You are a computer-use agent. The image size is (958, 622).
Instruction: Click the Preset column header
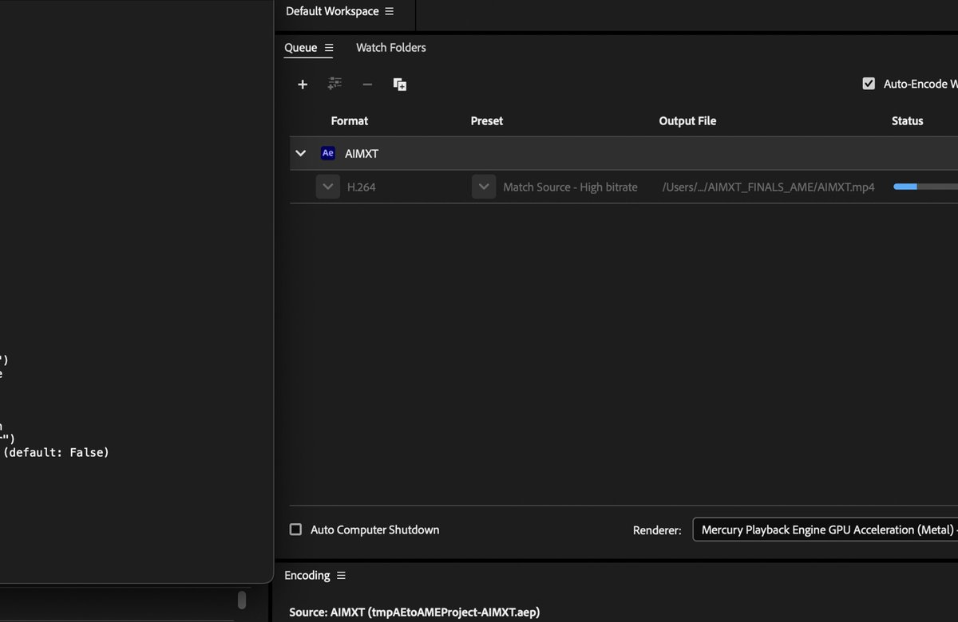(487, 121)
